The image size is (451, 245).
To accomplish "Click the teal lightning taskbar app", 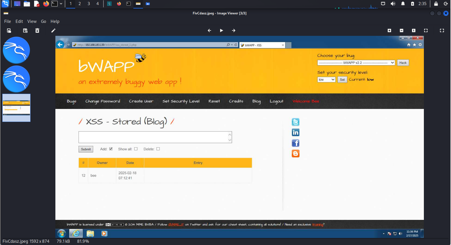I will point(109,4).
